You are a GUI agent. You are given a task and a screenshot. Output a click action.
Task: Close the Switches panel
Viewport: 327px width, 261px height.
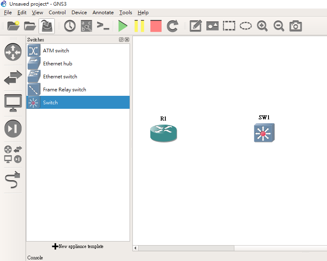[127, 40]
